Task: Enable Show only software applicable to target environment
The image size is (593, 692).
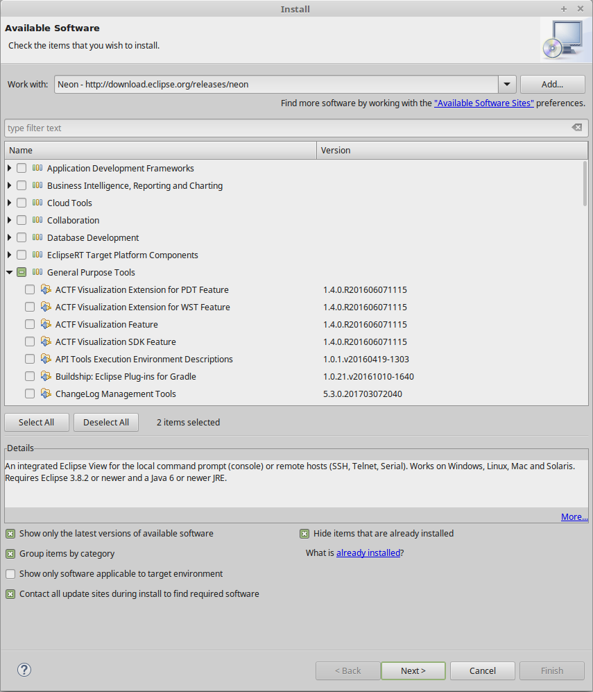Action: coord(10,574)
